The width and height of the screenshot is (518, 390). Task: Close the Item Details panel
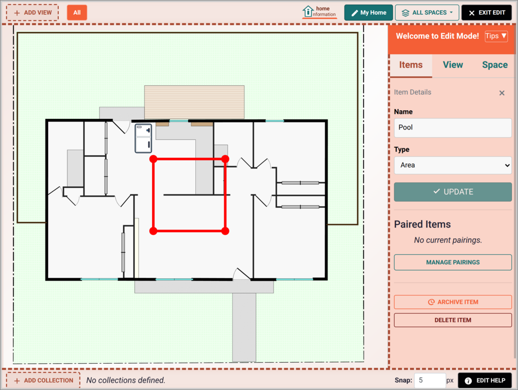pyautogui.click(x=502, y=93)
